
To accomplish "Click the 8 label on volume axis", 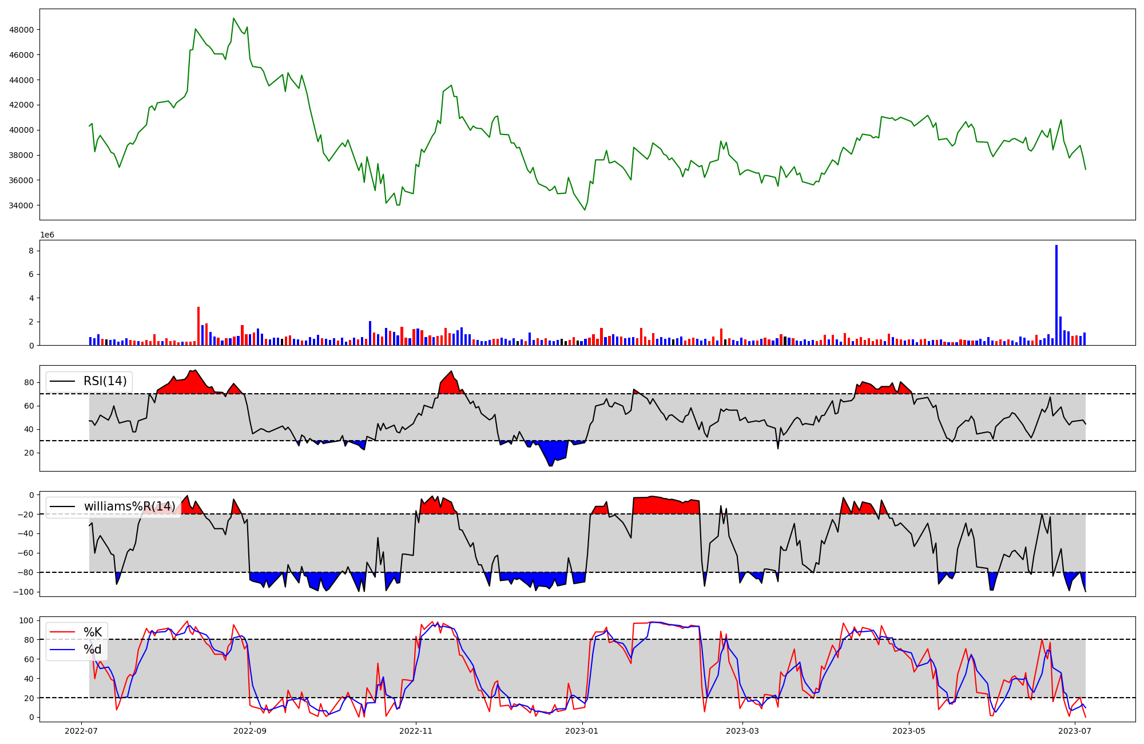I will [x=31, y=251].
